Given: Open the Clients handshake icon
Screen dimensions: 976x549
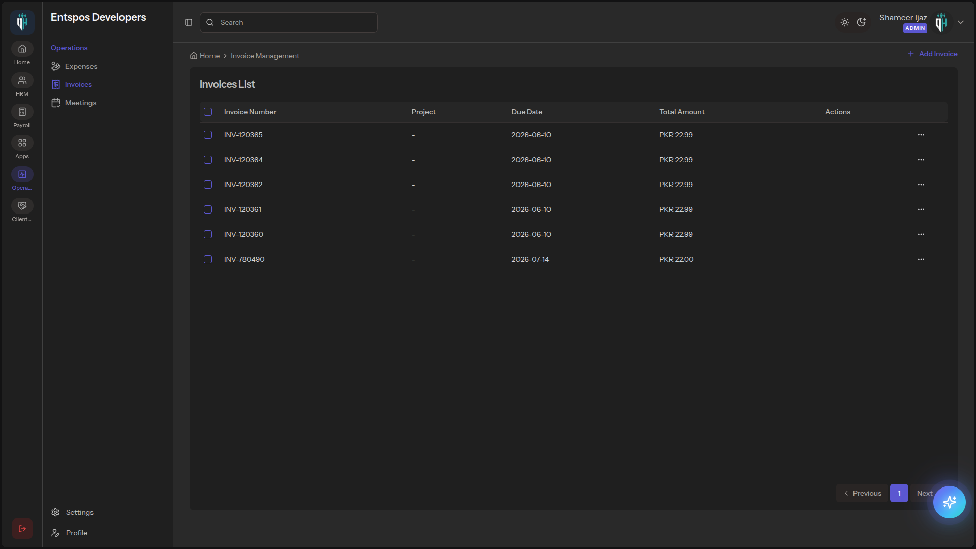Looking at the screenshot, I should [x=22, y=206].
